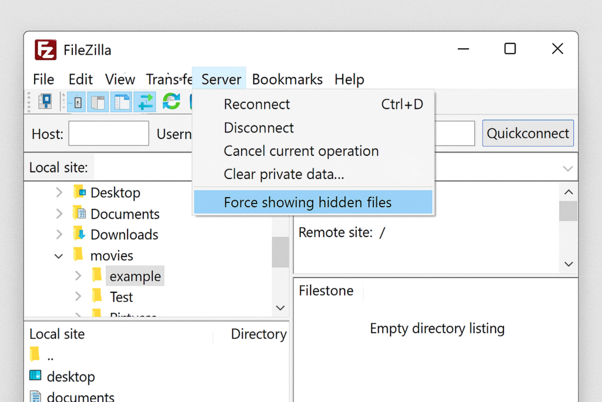
Task: Open the View menu
Action: coord(120,79)
